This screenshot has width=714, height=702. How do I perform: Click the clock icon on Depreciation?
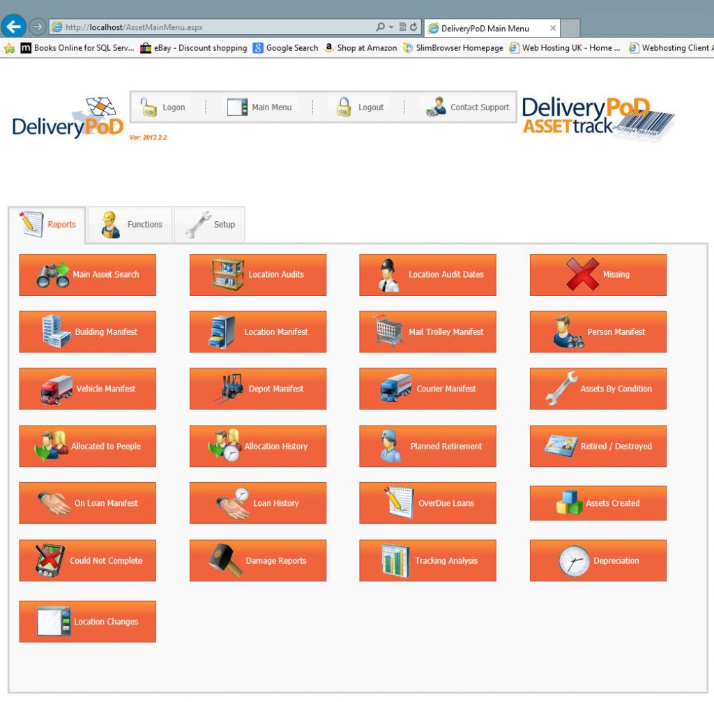574,560
